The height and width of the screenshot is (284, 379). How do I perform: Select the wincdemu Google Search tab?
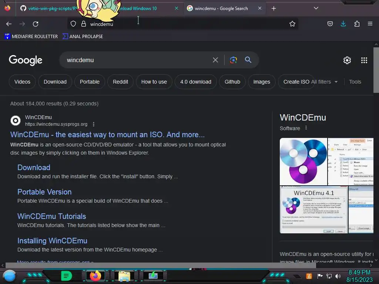[221, 9]
